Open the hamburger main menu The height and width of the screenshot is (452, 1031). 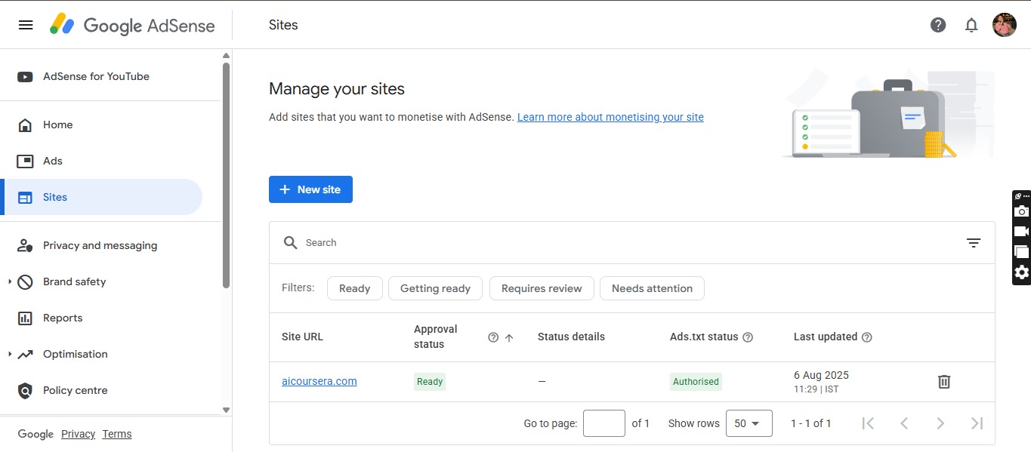pos(26,25)
